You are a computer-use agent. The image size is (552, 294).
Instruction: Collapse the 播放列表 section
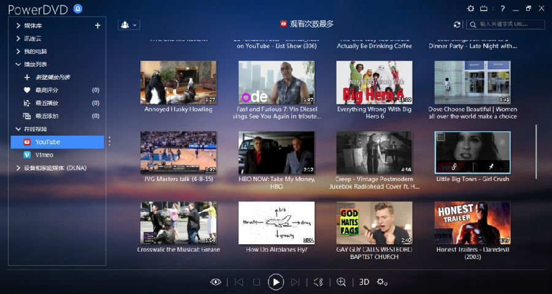[18, 64]
